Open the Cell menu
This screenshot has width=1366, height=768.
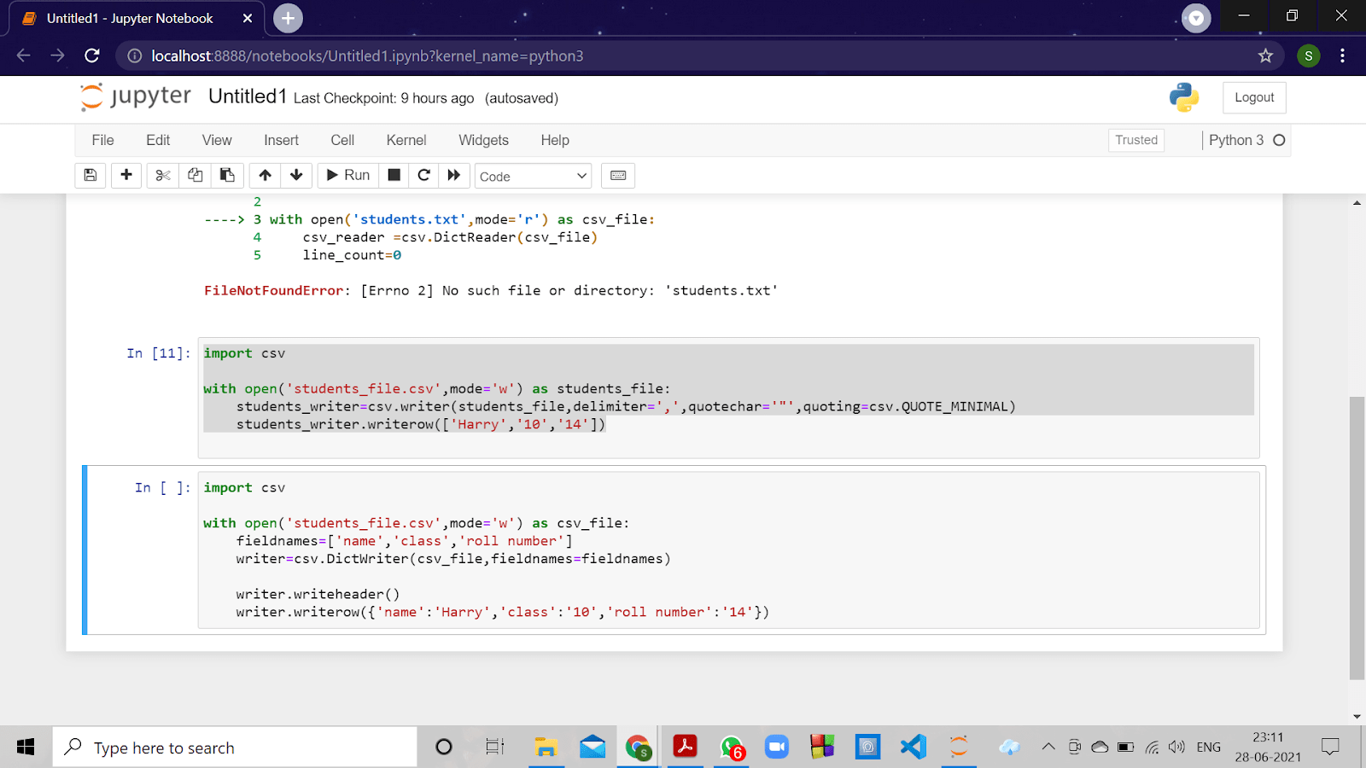click(341, 140)
